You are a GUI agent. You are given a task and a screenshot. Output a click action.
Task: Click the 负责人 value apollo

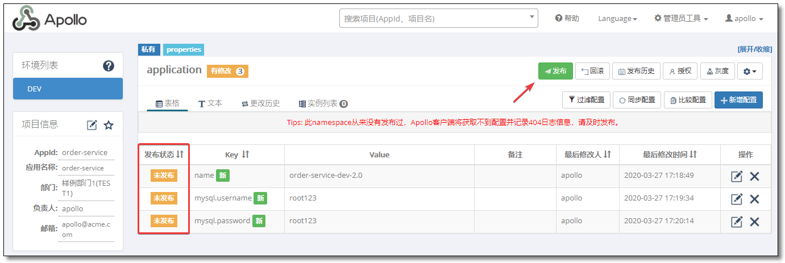73,208
